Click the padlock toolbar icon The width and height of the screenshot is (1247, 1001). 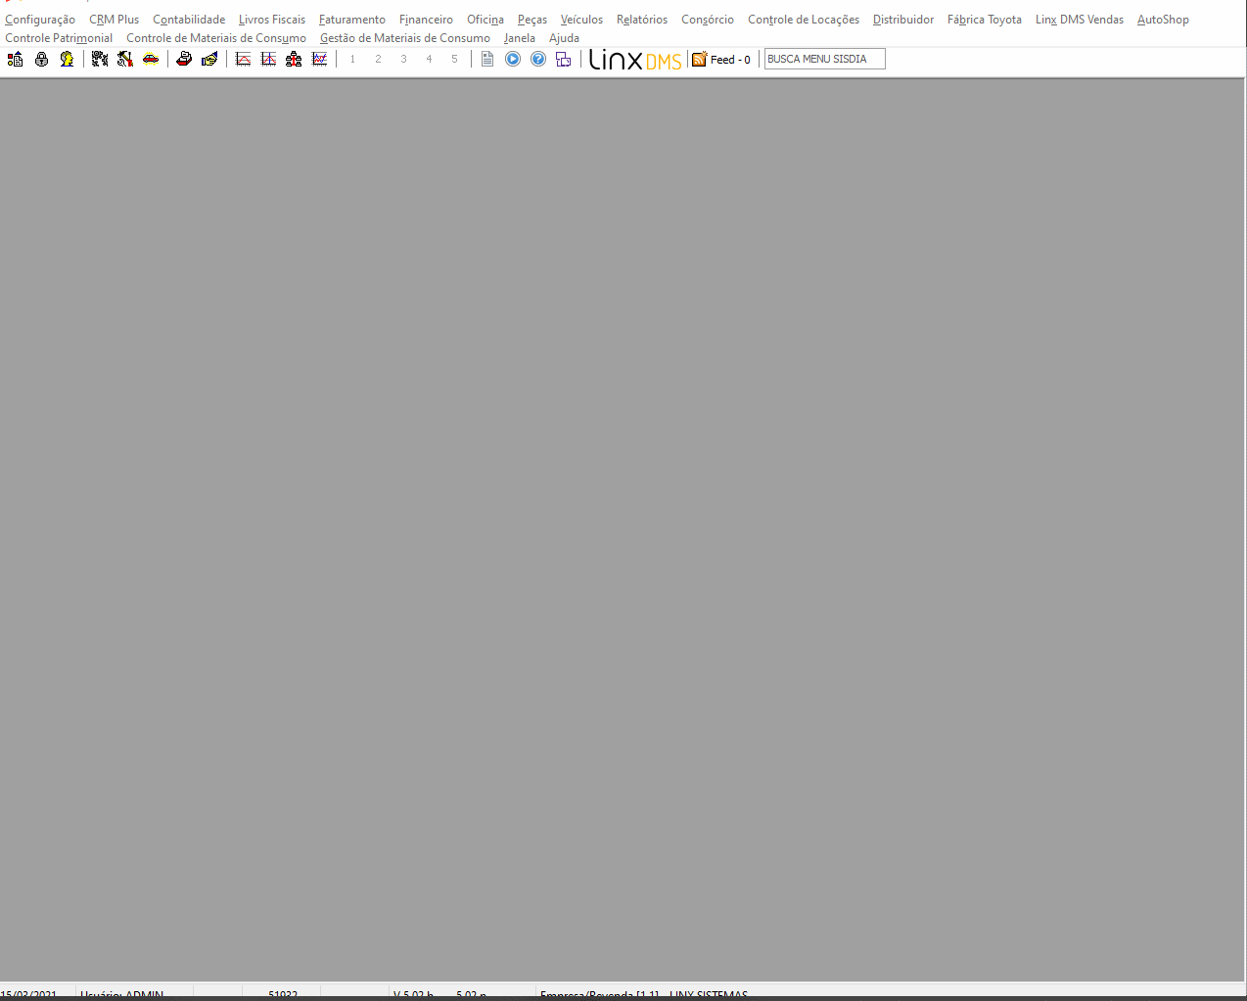(x=41, y=60)
